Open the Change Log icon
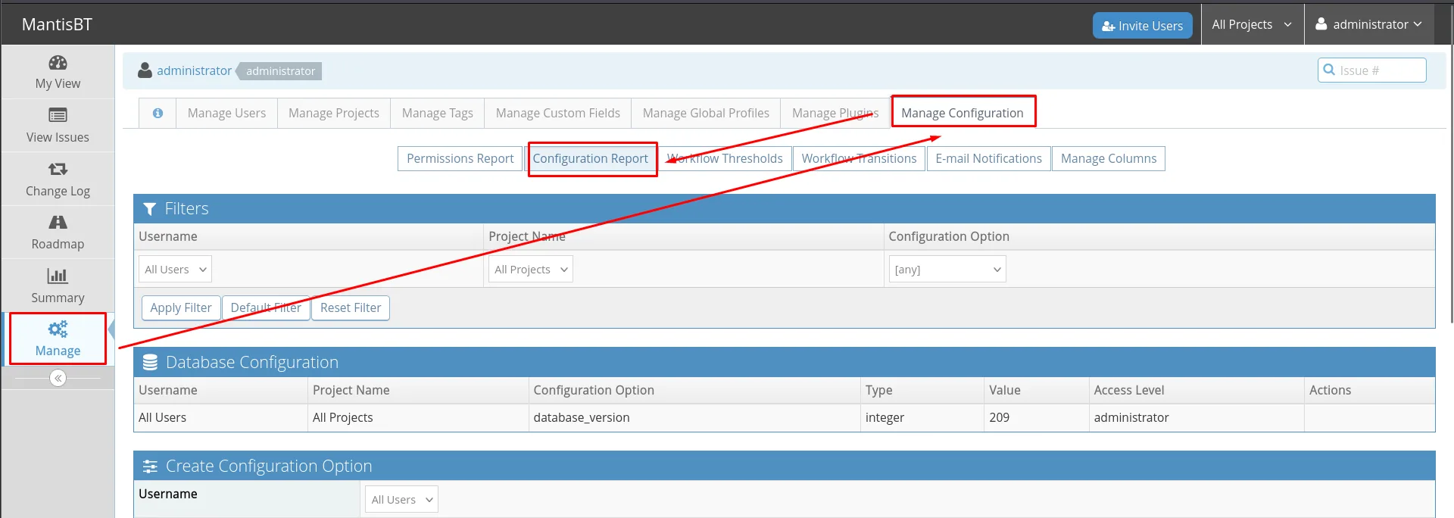This screenshot has width=1454, height=518. click(58, 169)
